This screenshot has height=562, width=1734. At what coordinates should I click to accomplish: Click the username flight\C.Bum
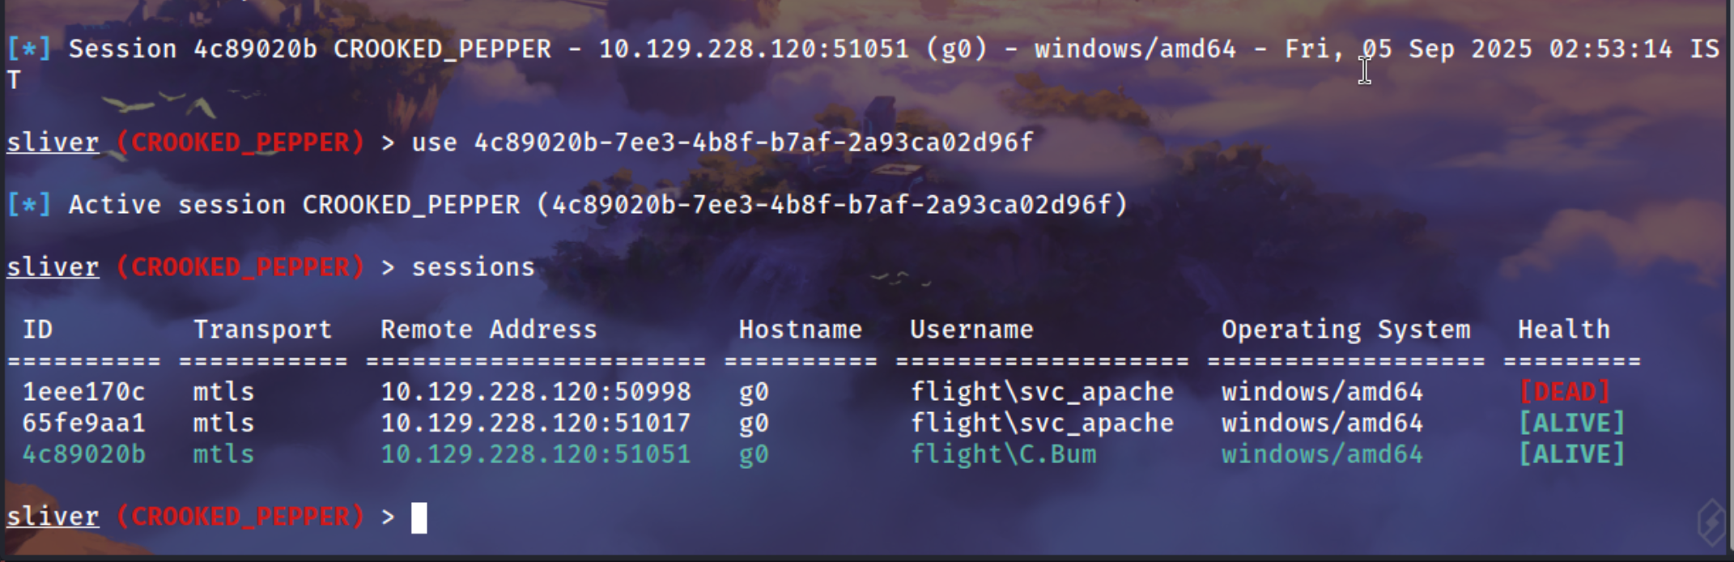click(1003, 454)
